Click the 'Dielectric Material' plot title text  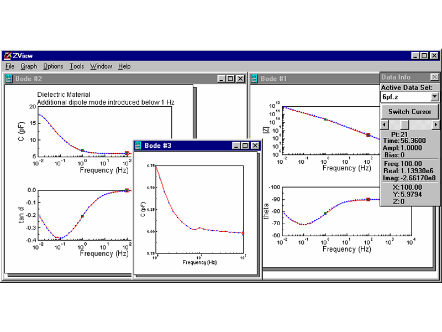(64, 95)
